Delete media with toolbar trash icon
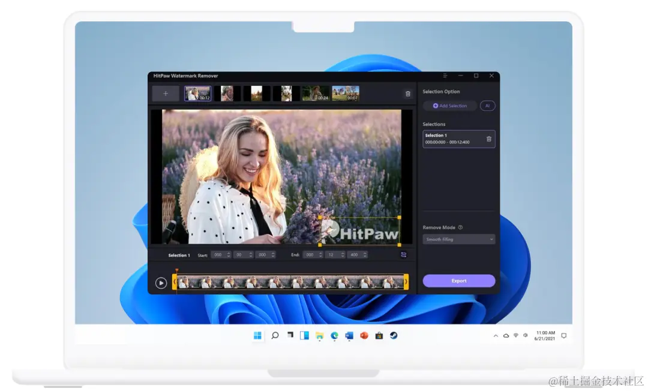 coord(408,94)
